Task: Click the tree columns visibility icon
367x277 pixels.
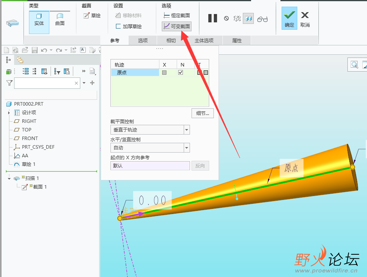Action: [44, 71]
